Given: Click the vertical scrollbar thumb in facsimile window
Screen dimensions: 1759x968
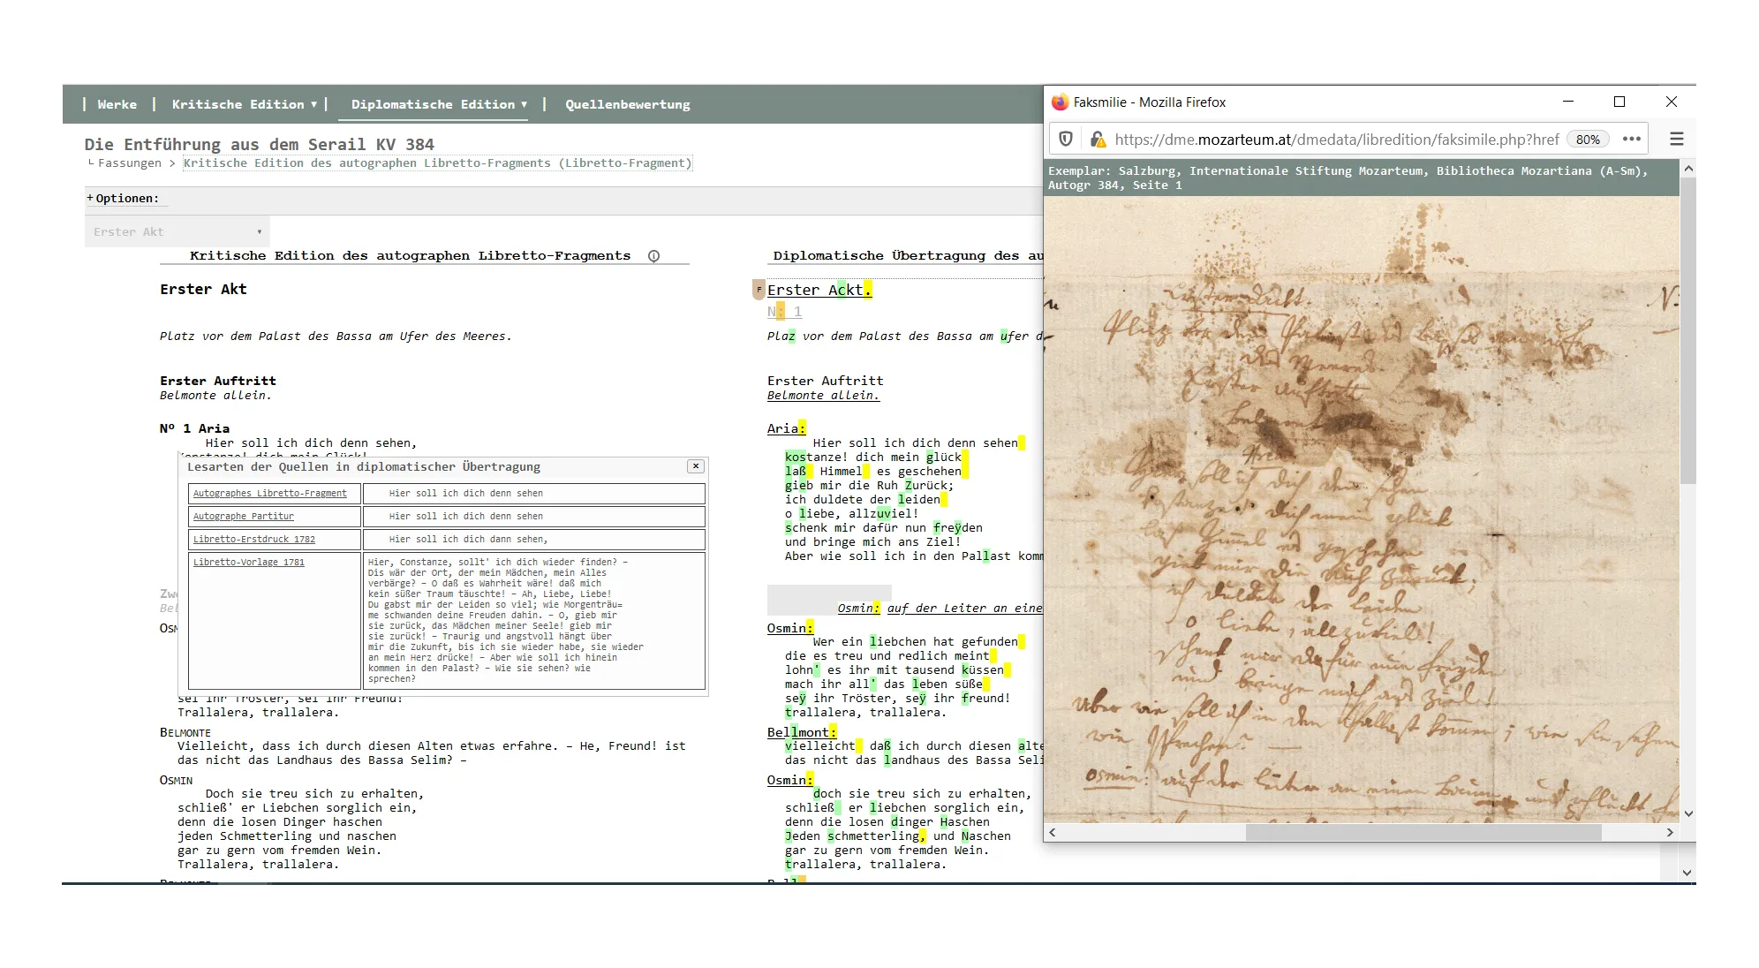Looking at the screenshot, I should pos(1687,331).
